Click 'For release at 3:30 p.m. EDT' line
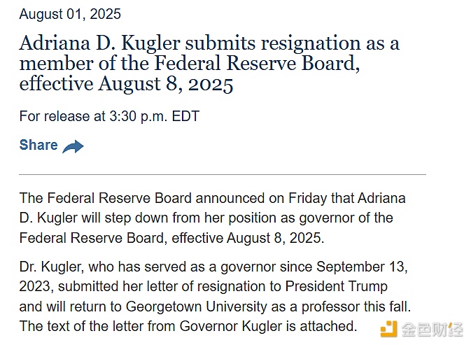 point(109,116)
